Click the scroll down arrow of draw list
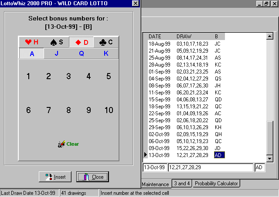Viewport: 279px width, 197px height. coord(270,158)
